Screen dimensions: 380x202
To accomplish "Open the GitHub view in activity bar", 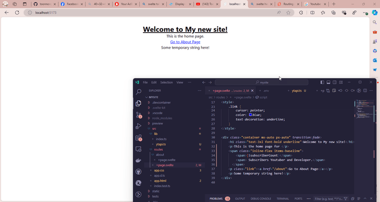I will coord(138,172).
